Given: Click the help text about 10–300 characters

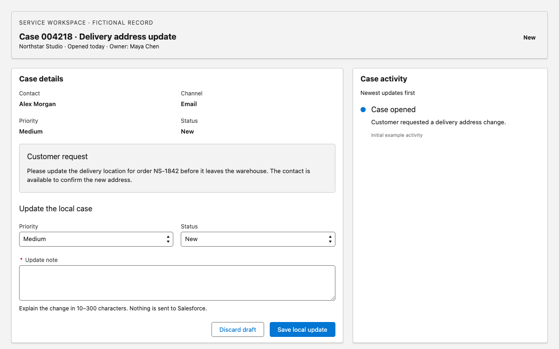Looking at the screenshot, I should point(113,309).
